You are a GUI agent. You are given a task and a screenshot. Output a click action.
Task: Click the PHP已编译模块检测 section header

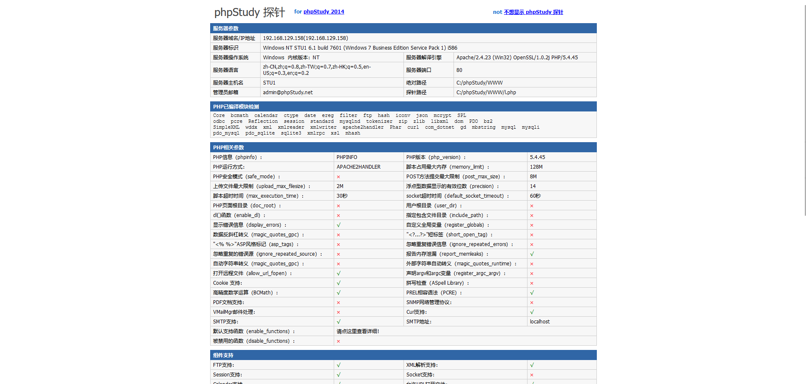coord(403,107)
